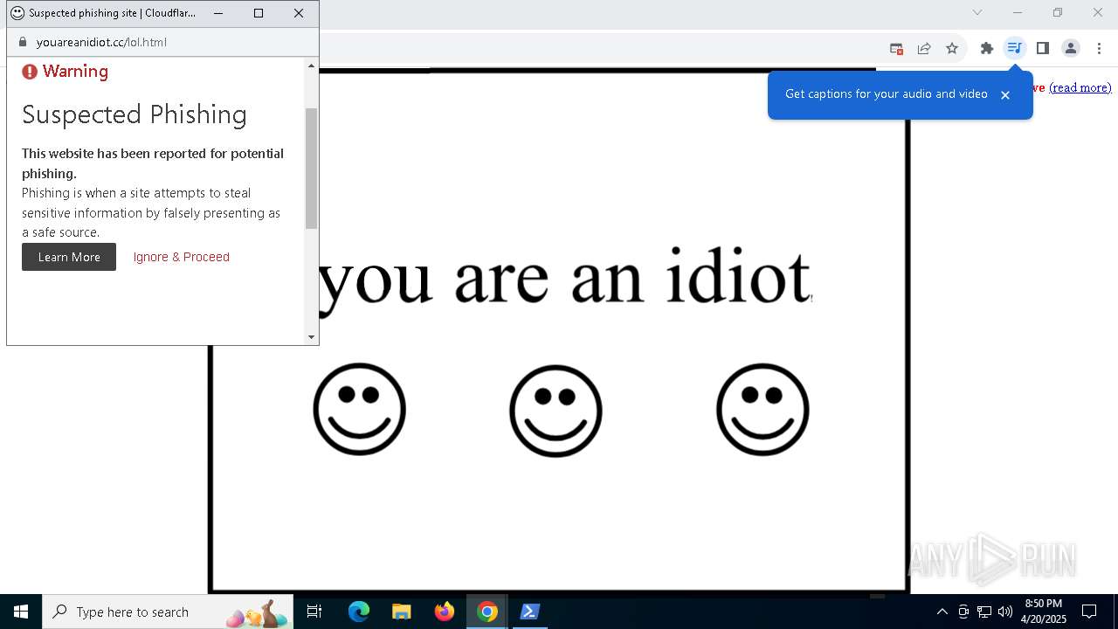Open the Action Center notifications icon

click(x=1089, y=612)
